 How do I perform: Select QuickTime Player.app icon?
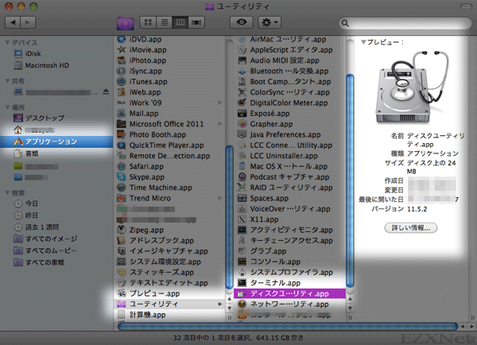click(x=122, y=145)
